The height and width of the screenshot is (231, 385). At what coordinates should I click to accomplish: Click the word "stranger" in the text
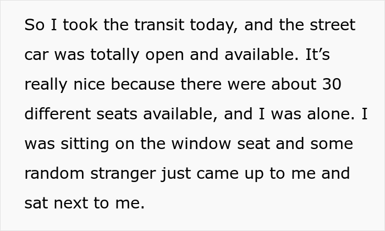tap(131, 174)
